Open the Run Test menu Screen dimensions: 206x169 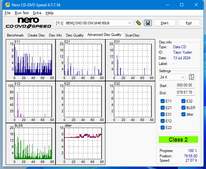(22, 13)
